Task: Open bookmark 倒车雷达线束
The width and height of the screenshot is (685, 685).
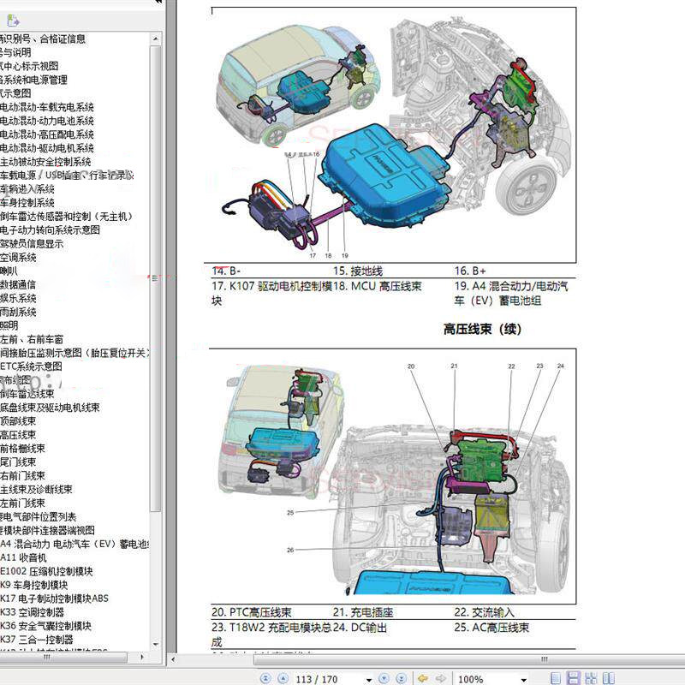Action: click(27, 394)
